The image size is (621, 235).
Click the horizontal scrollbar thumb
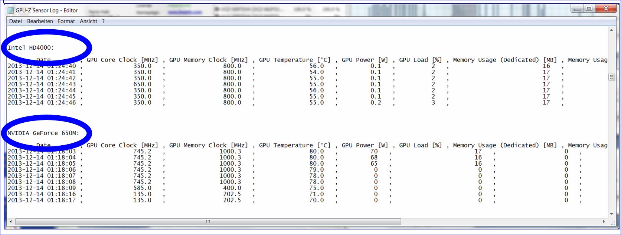208,222
